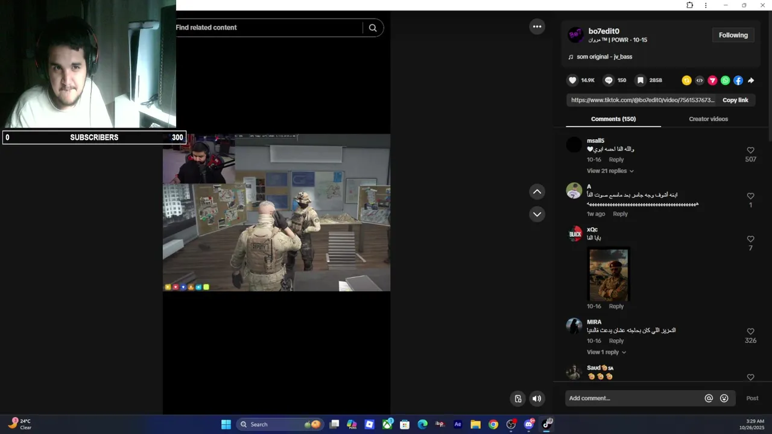Like Saud's comment
The height and width of the screenshot is (434, 772).
(750, 377)
